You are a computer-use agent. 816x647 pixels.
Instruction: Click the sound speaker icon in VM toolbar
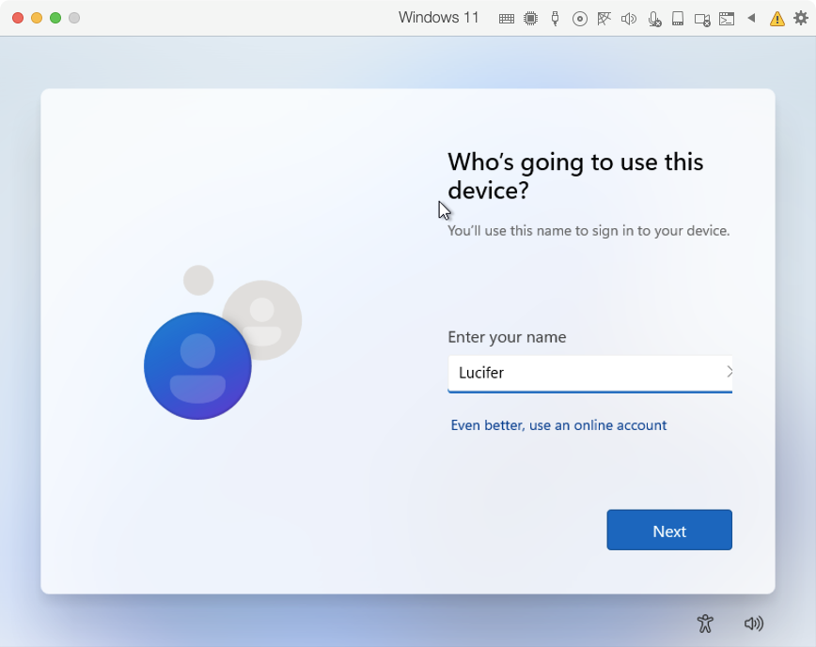click(629, 19)
